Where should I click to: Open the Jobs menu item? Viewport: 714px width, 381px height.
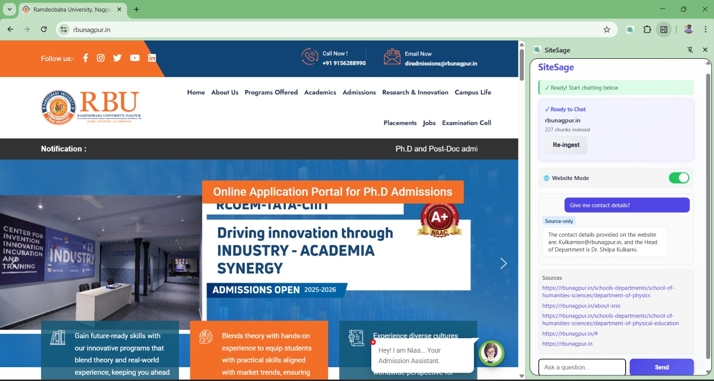[429, 123]
